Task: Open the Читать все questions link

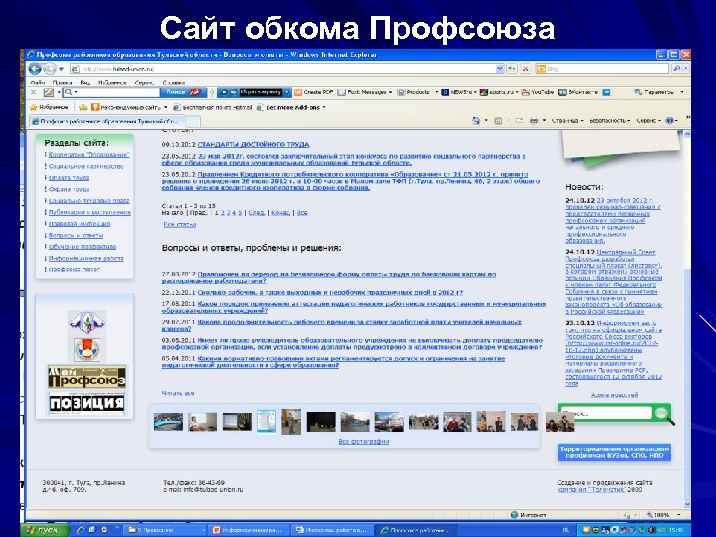Action: point(178,393)
